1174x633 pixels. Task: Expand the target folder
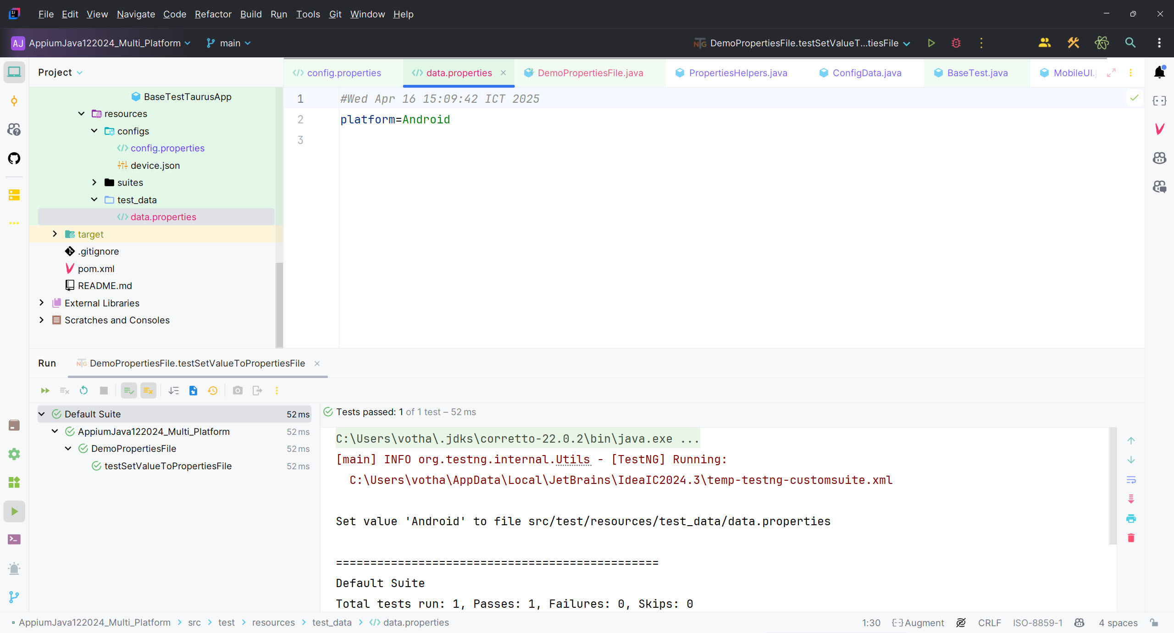tap(55, 234)
